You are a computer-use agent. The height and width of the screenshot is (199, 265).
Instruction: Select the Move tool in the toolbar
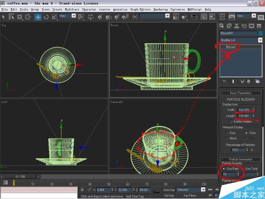[x=38, y=17]
